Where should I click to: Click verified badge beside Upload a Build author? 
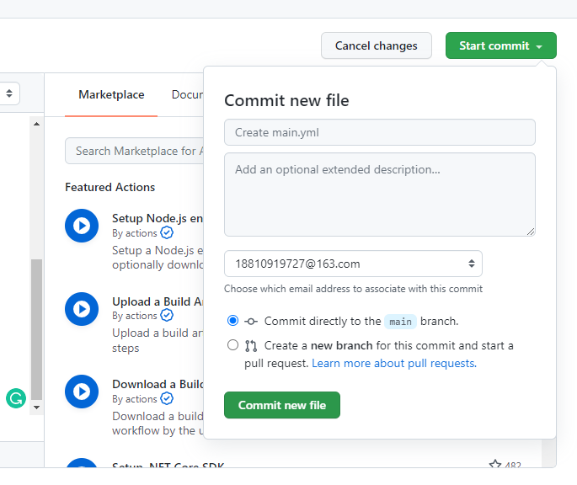click(167, 316)
